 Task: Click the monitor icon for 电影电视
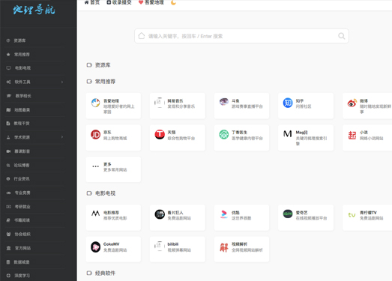pyautogui.click(x=8, y=68)
